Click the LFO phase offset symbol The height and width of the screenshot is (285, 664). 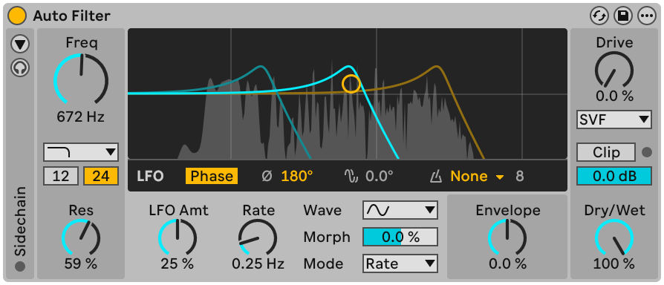coord(267,177)
